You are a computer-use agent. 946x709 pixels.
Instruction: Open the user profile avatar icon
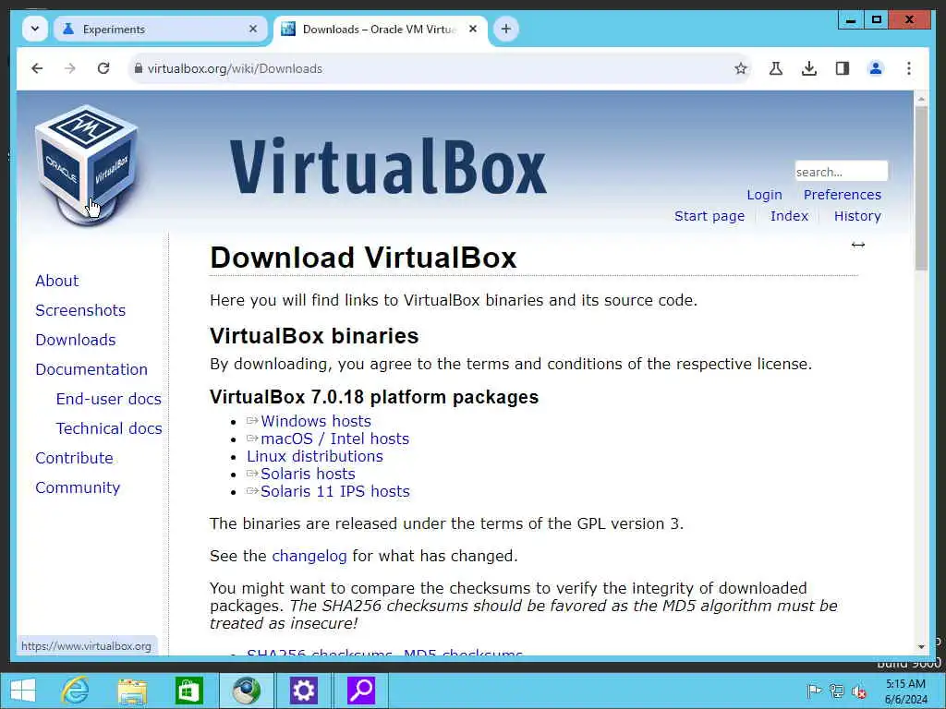point(876,68)
